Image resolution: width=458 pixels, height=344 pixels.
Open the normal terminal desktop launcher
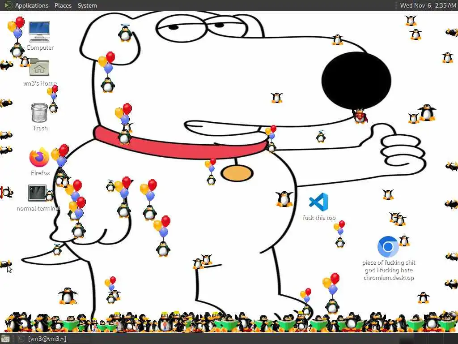click(37, 193)
